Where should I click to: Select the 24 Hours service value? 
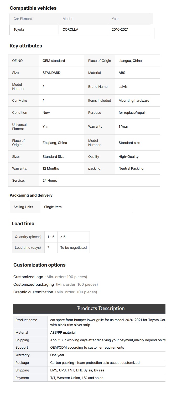50,180
